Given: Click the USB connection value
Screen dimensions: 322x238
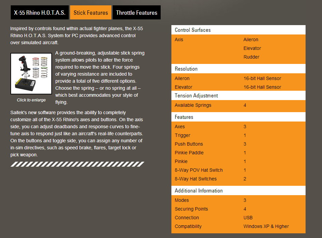Looking at the screenshot, I should tap(248, 218).
